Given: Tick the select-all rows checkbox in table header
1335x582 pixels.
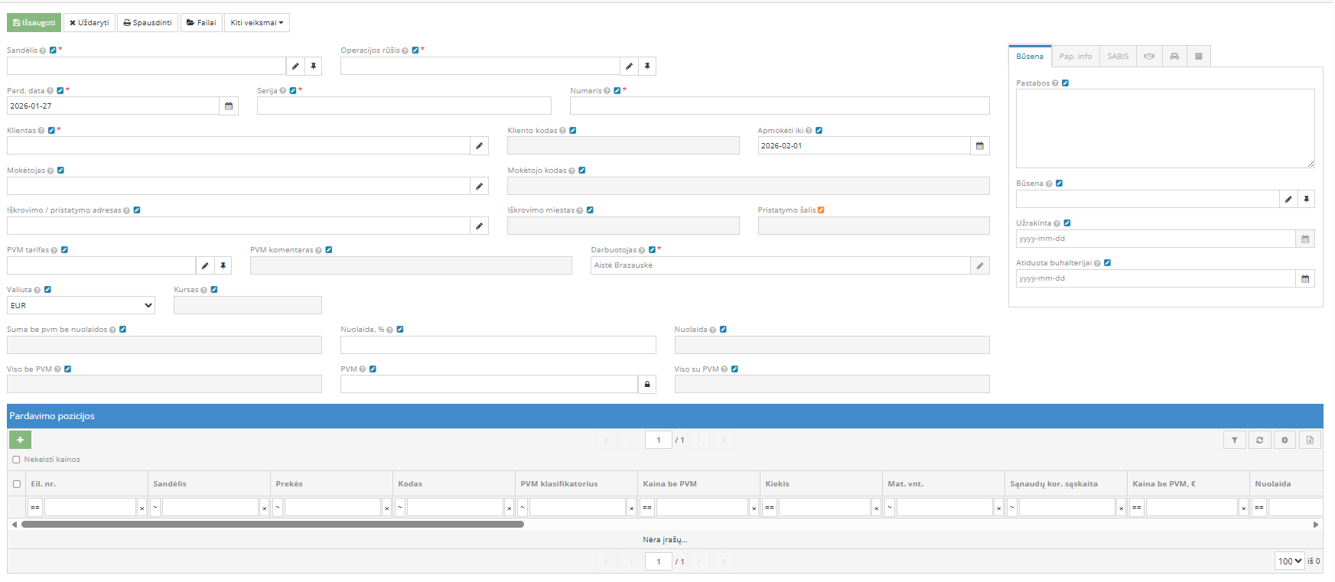Looking at the screenshot, I should 17,484.
